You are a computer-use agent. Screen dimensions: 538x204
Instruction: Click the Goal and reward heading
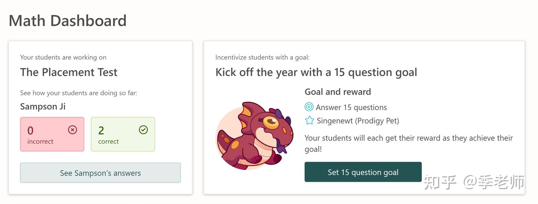tap(338, 92)
